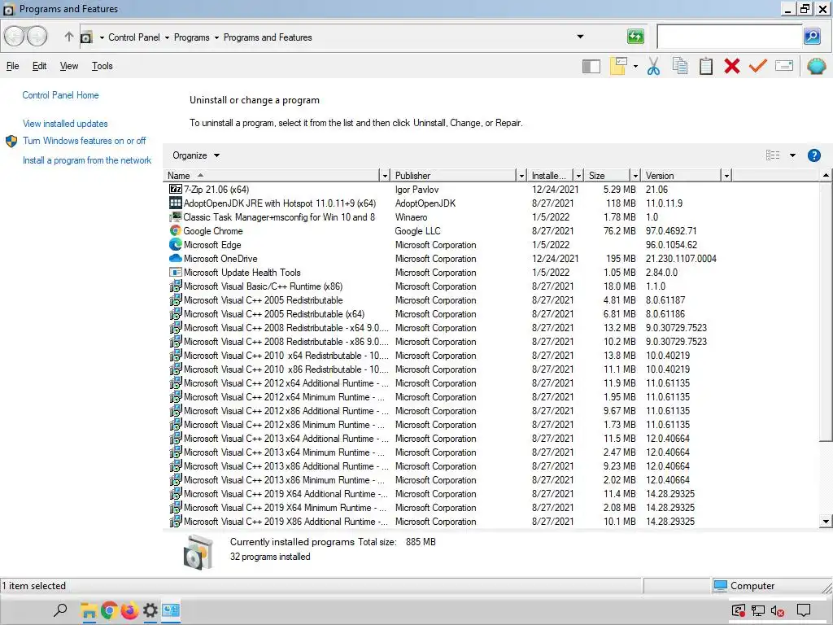Click the list scroll down arrow
This screenshot has width=833, height=625.
coord(826,521)
